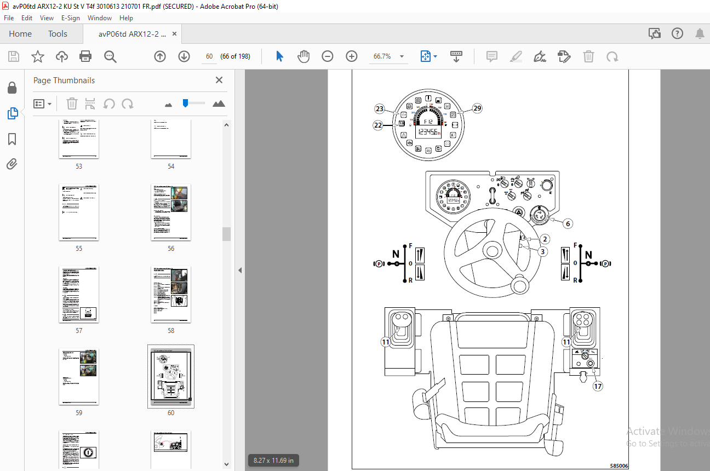Open the thumbnails options dropdown menu

pos(43,104)
